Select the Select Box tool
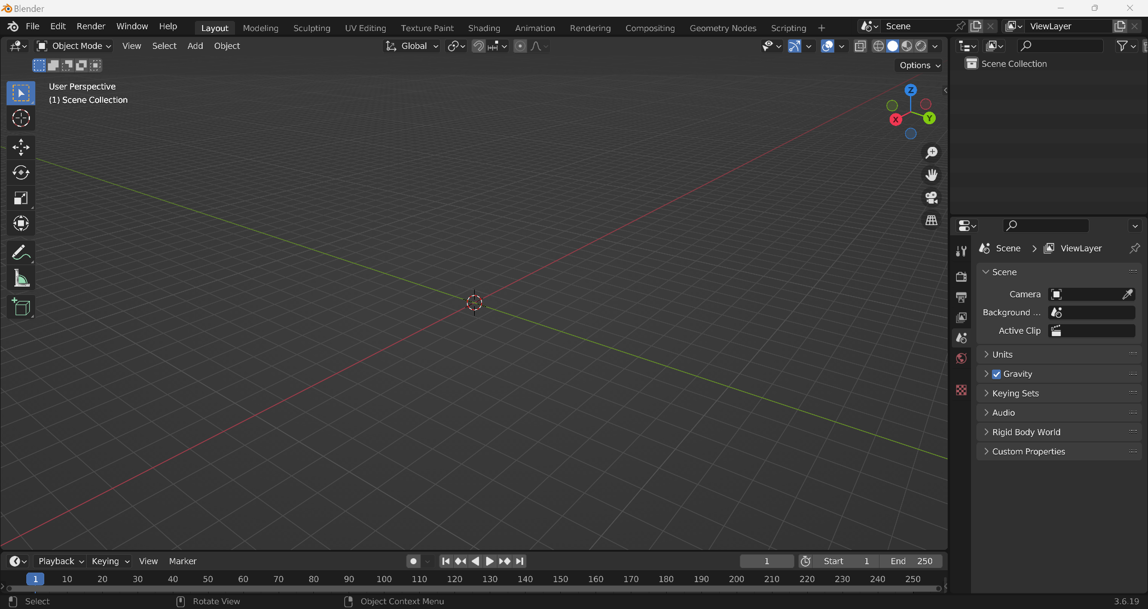The image size is (1148, 609). pyautogui.click(x=21, y=93)
